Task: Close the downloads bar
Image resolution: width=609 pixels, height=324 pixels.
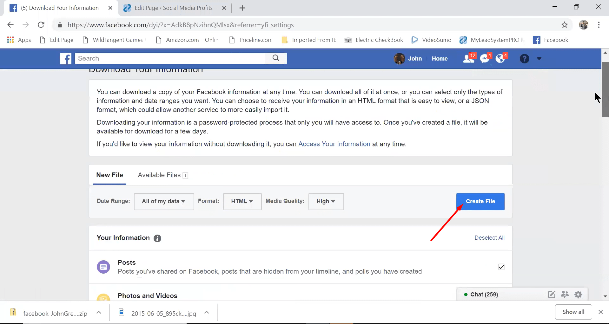Action: (600, 312)
